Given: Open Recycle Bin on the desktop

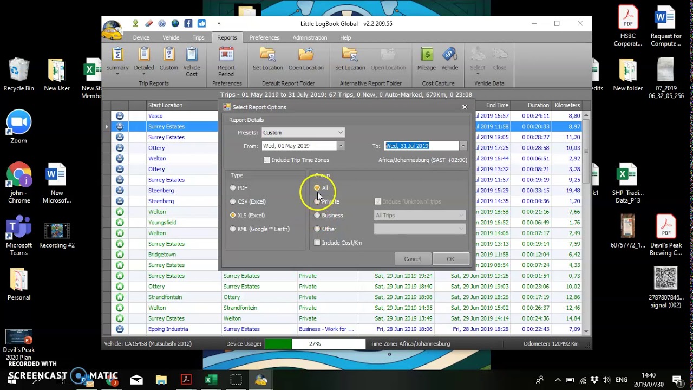Looking at the screenshot, I should pyautogui.click(x=18, y=75).
